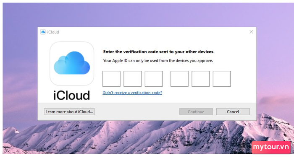Click the Continue button

(196, 112)
